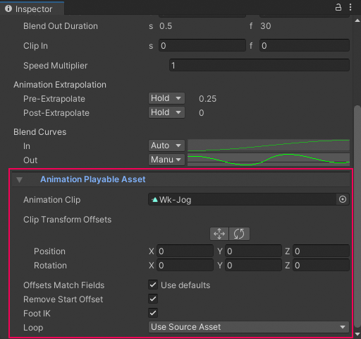This screenshot has height=339, width=361.
Task: Select the rotate offset tool icon
Action: click(239, 234)
